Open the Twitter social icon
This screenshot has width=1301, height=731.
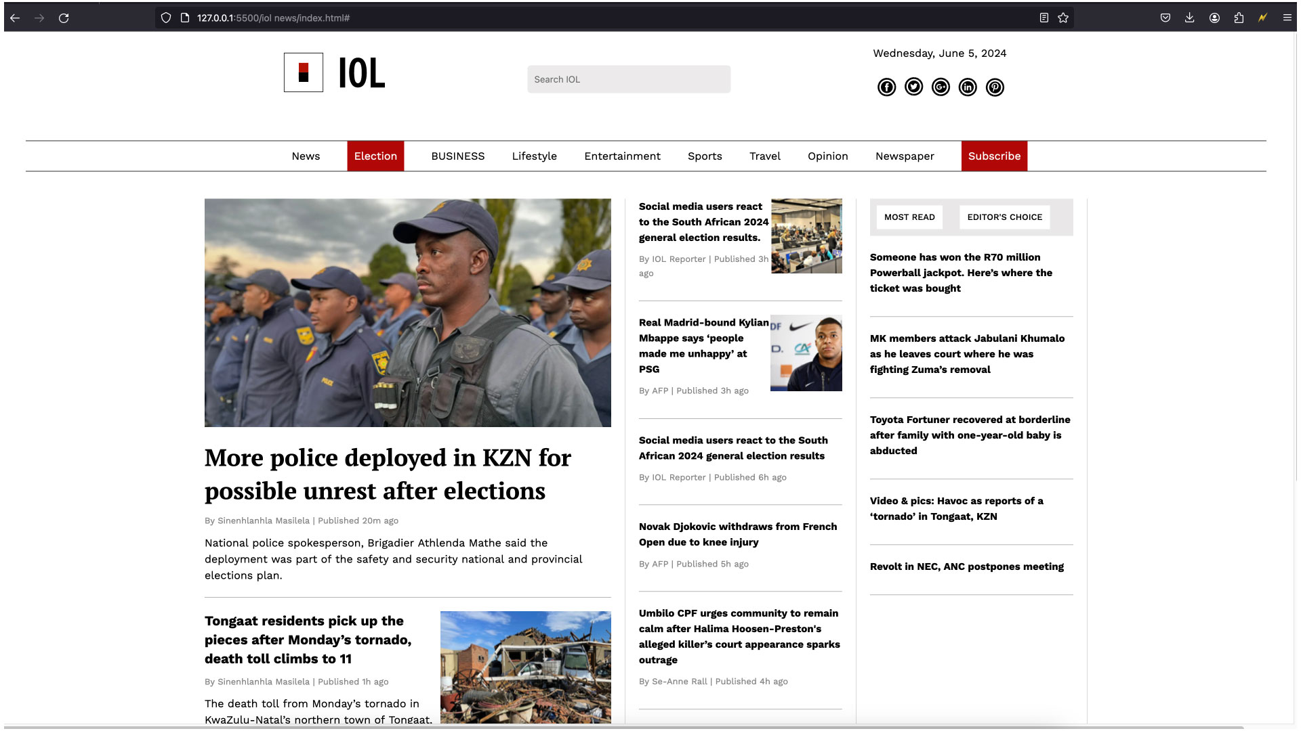(x=913, y=87)
